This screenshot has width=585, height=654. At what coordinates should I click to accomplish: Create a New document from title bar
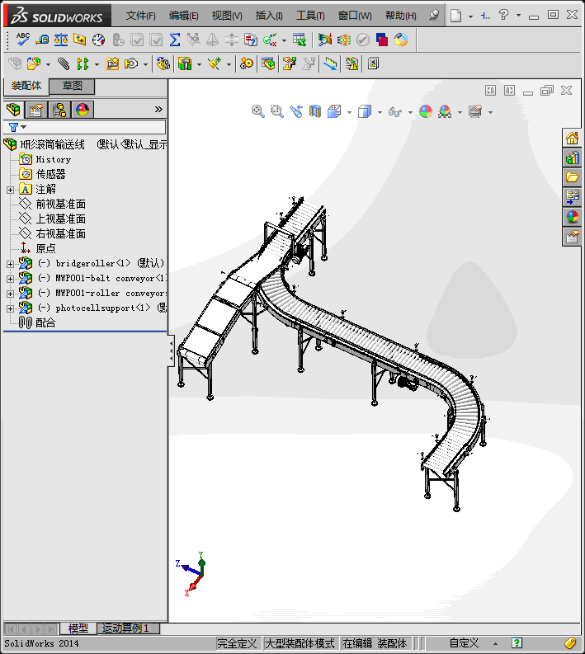(x=455, y=16)
